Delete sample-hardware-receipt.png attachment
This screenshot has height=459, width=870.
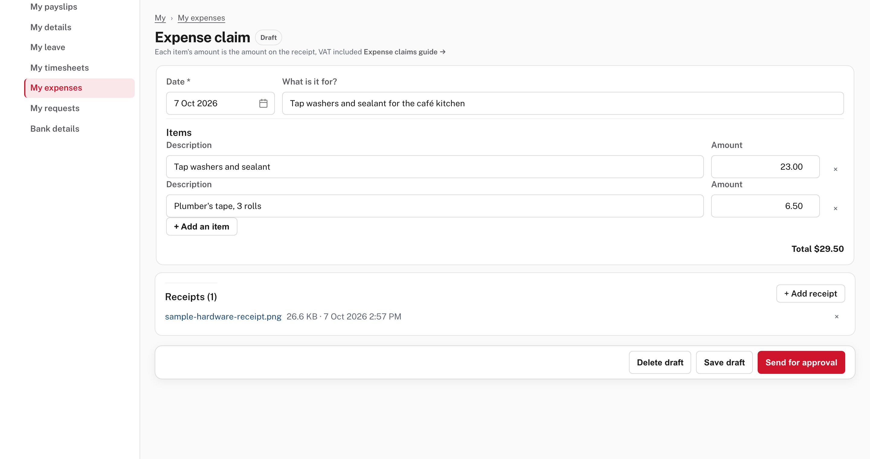(836, 316)
